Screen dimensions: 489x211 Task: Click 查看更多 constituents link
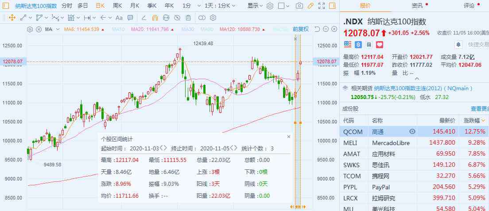(x=480, y=109)
